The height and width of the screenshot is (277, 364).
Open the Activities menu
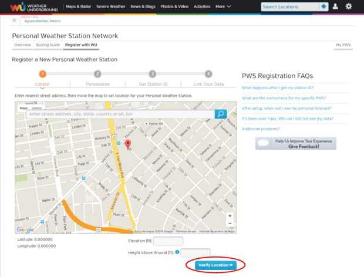202,6
